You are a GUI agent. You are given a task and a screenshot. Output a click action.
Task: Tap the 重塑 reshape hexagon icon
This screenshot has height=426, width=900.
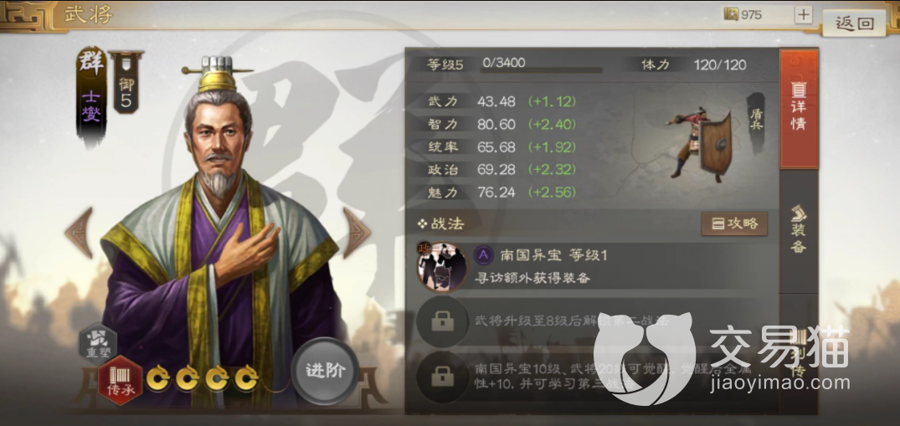98,343
